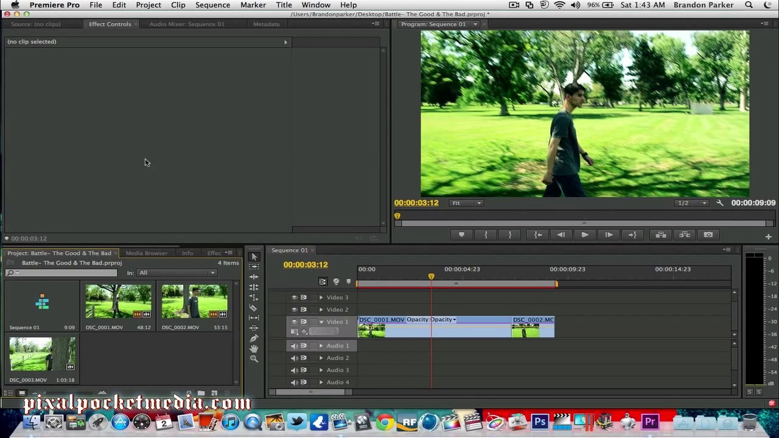Toggle Video 2 track visibility eye

coord(295,310)
